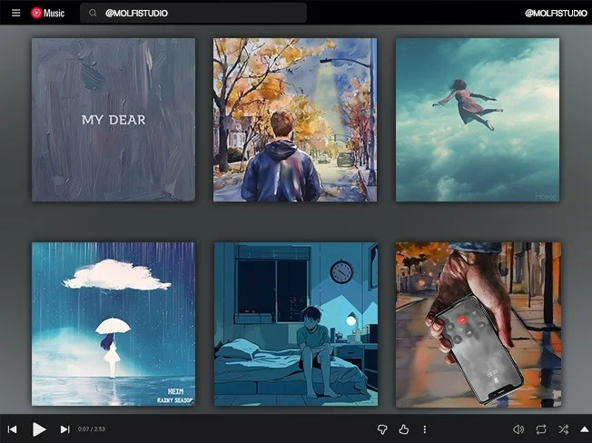
Task: Skip to the previous track
Action: 13,429
